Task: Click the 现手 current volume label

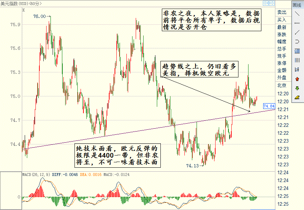Action: (282, 56)
